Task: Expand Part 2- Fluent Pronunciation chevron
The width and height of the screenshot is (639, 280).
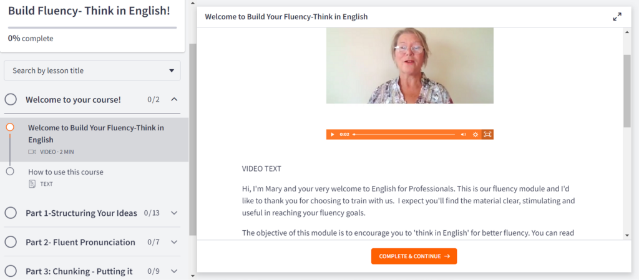Action: tap(174, 242)
